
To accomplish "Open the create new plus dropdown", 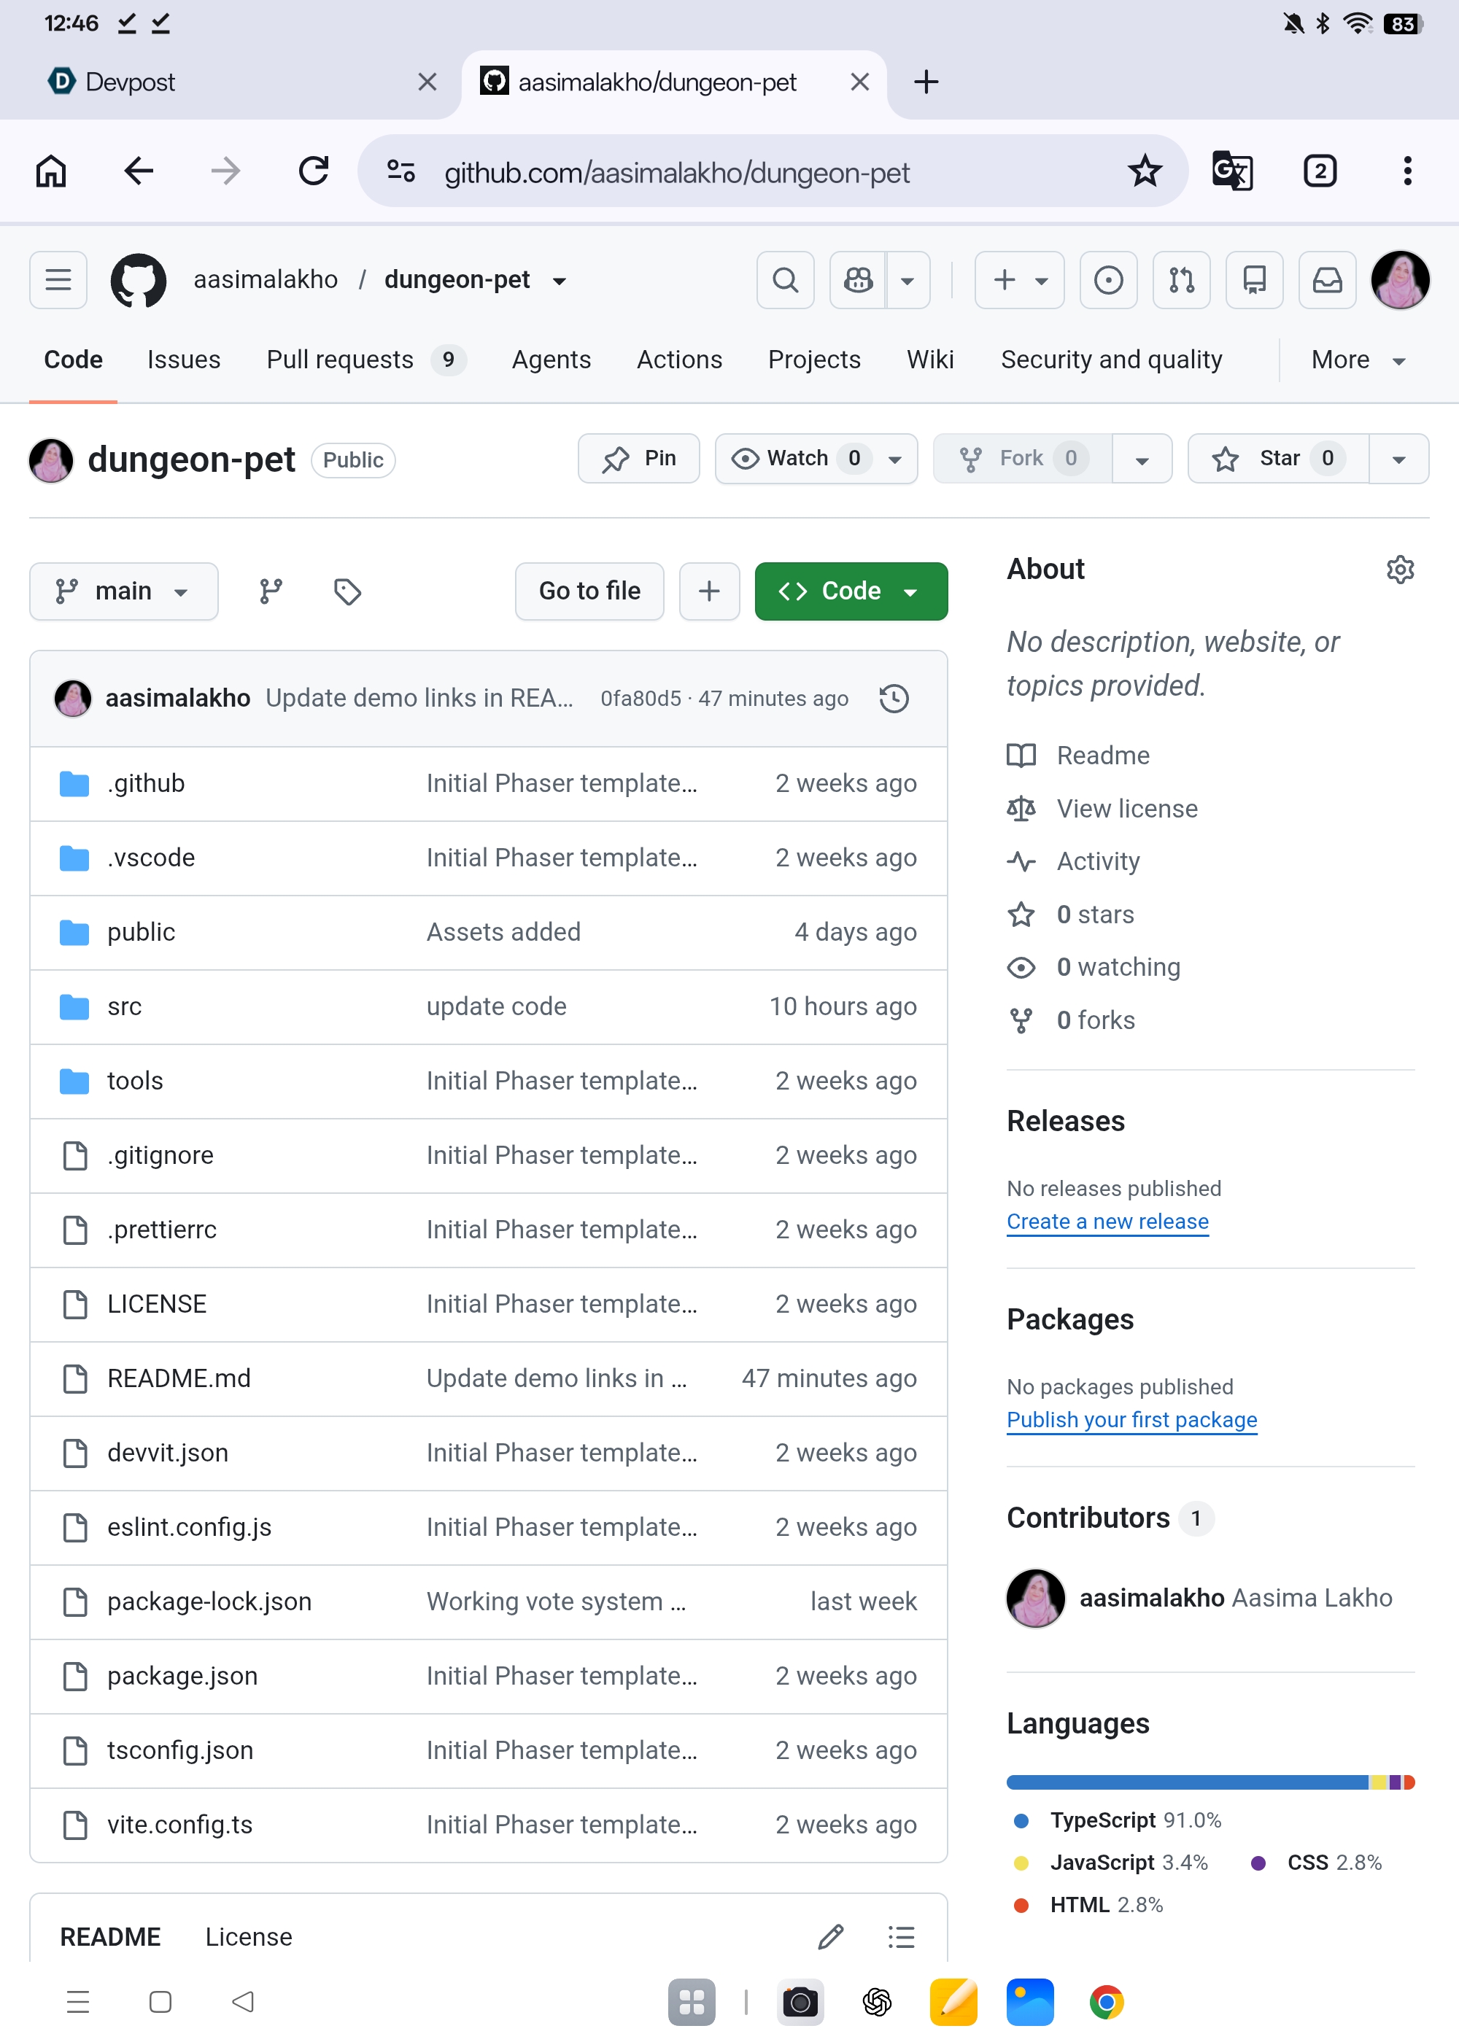I will (x=1020, y=280).
